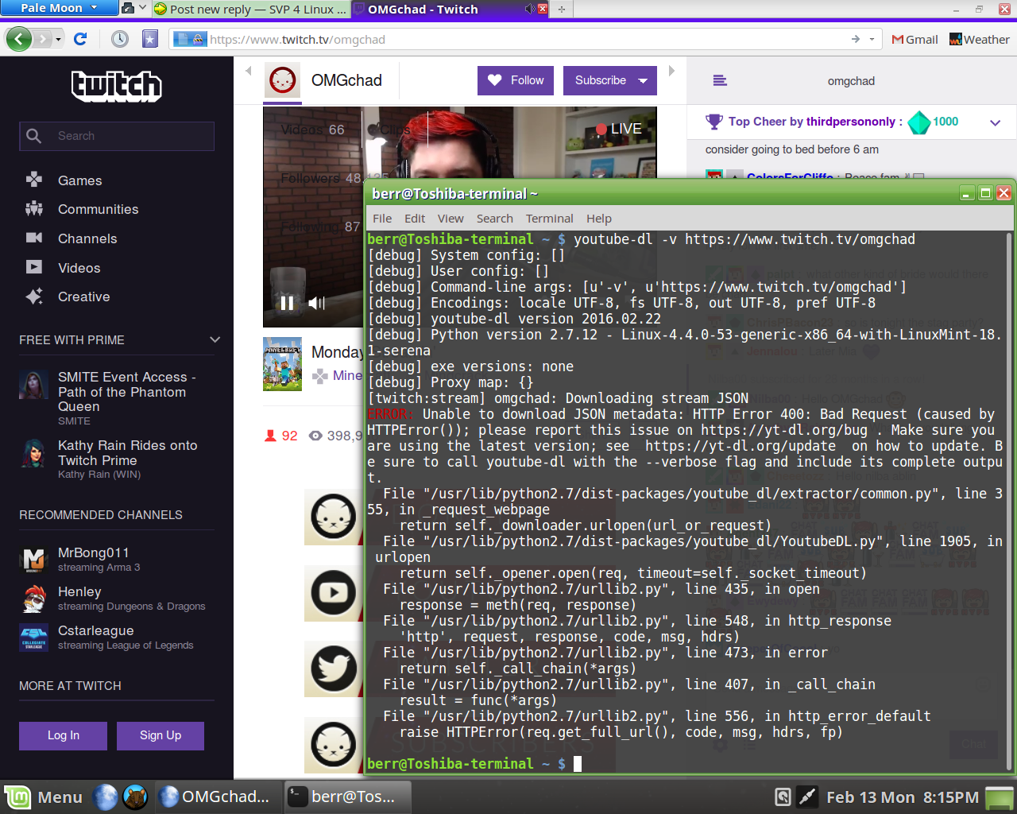Switch to Post new reply tab

point(250,10)
